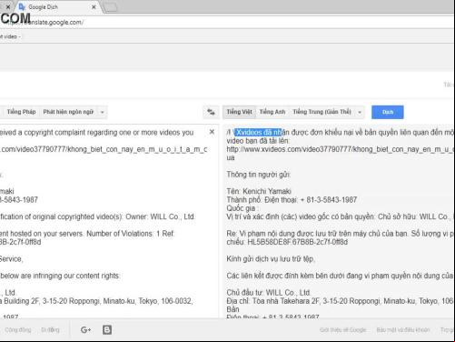This screenshot has width=455, height=342.
Task: Click 'Quốc gia :' translated line
Action: pyautogui.click(x=242, y=208)
